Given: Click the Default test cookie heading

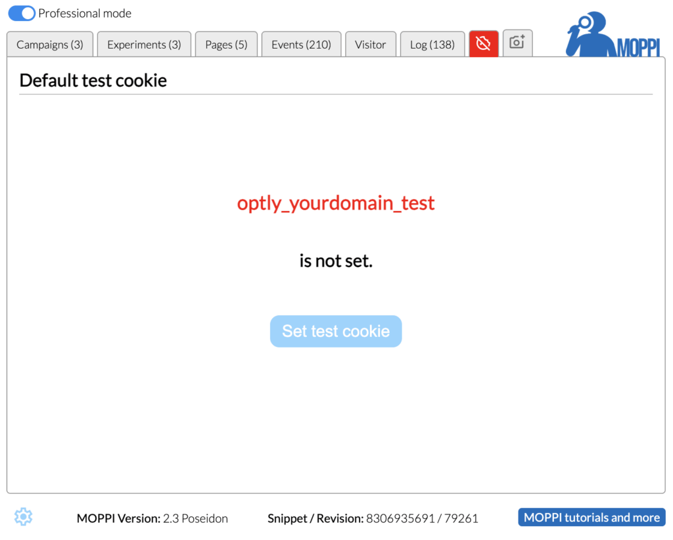Looking at the screenshot, I should tap(93, 81).
